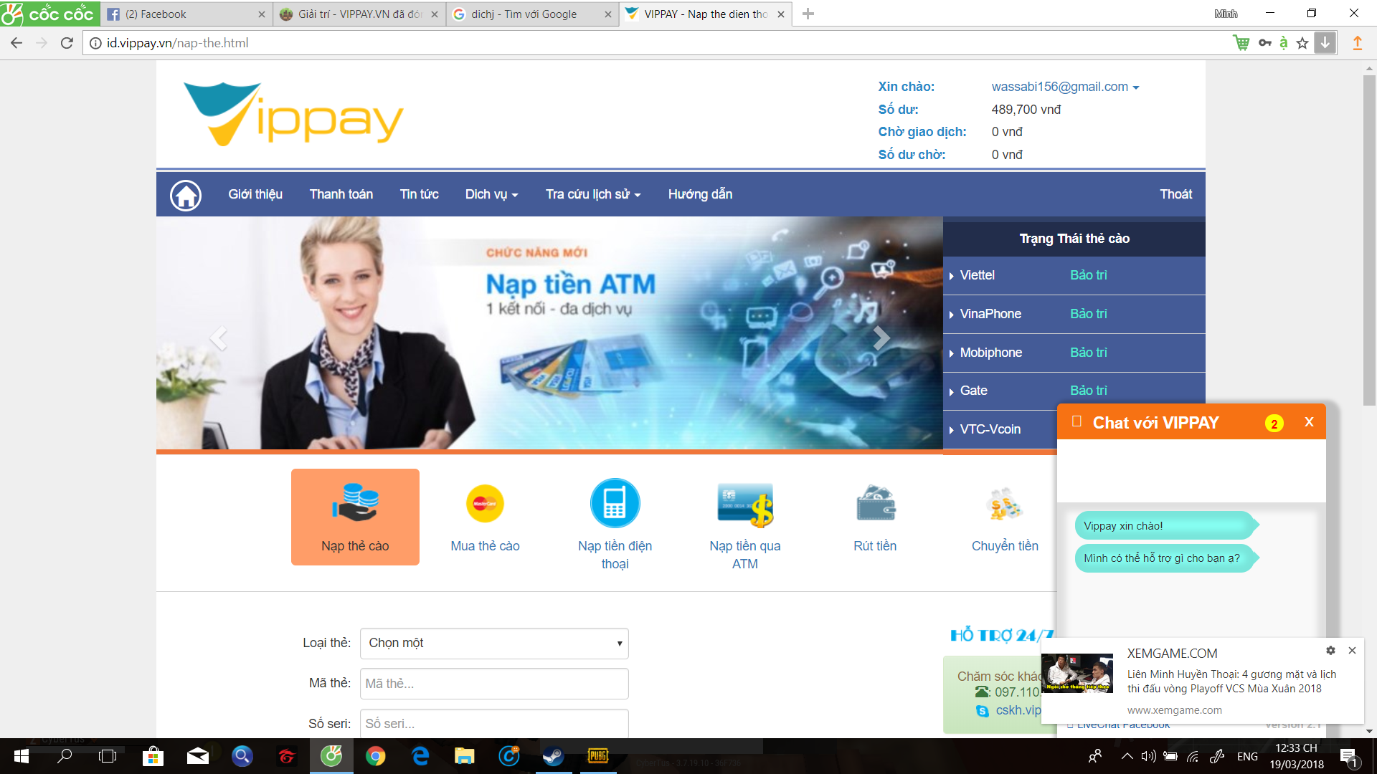1377x774 pixels.
Task: Open Nạp tiền qua ATM card icon
Action: (744, 504)
